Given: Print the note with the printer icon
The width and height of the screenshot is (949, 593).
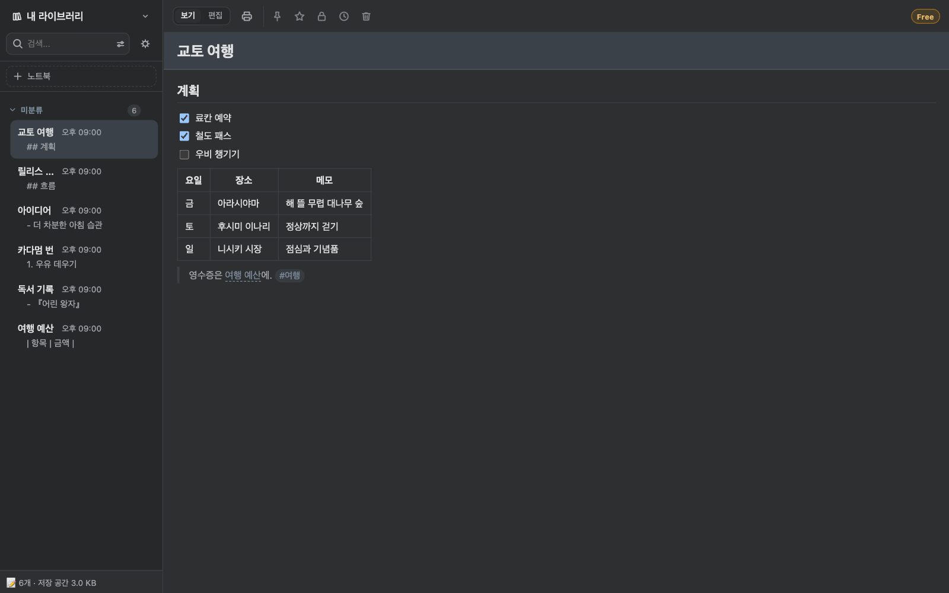Looking at the screenshot, I should point(247,17).
